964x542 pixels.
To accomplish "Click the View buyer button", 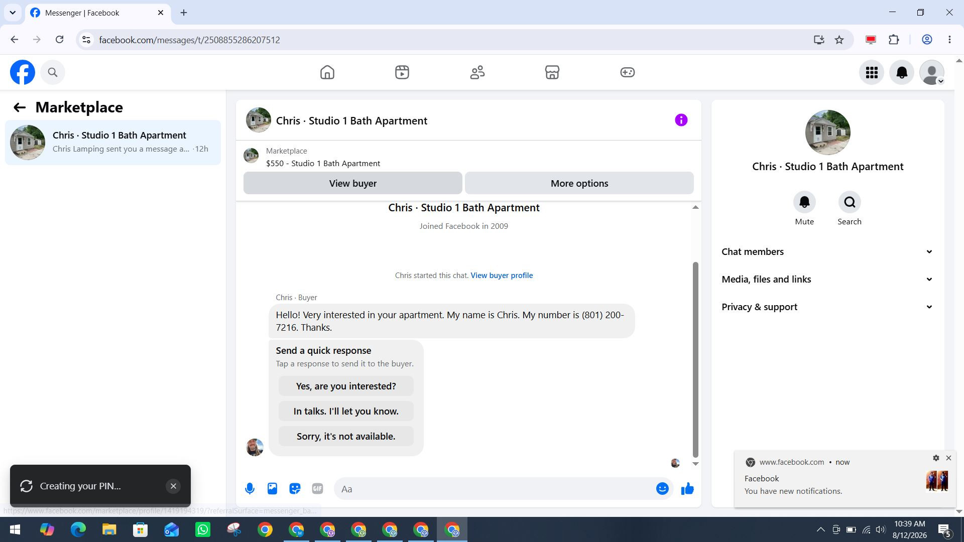I will 353,183.
